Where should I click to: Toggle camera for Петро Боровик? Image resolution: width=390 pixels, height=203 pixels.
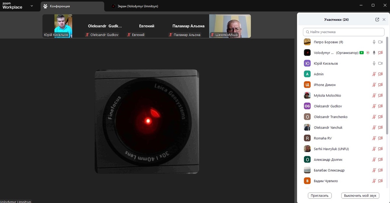[x=380, y=42]
